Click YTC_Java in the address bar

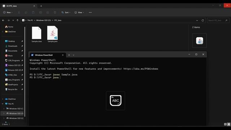click(58, 20)
